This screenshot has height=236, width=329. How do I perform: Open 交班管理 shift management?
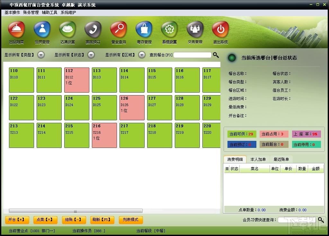pyautogui.click(x=195, y=31)
